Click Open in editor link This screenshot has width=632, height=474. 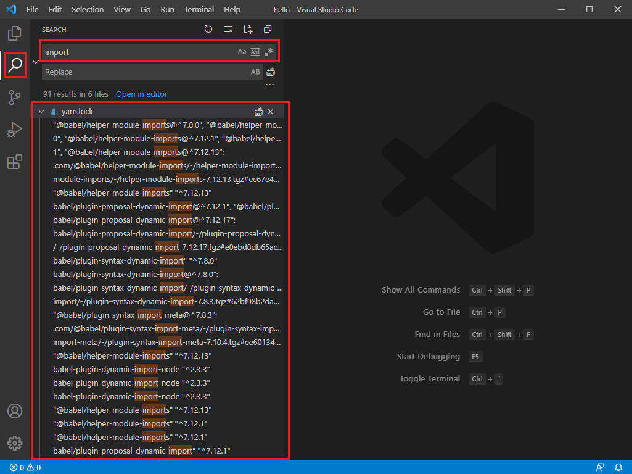click(x=141, y=94)
